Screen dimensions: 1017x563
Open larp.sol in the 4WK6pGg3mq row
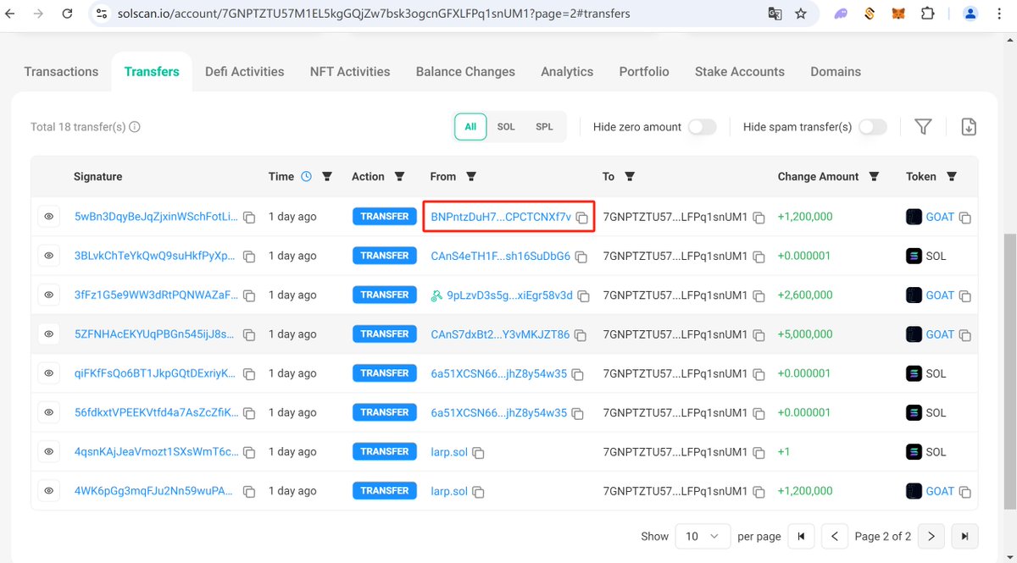(449, 491)
